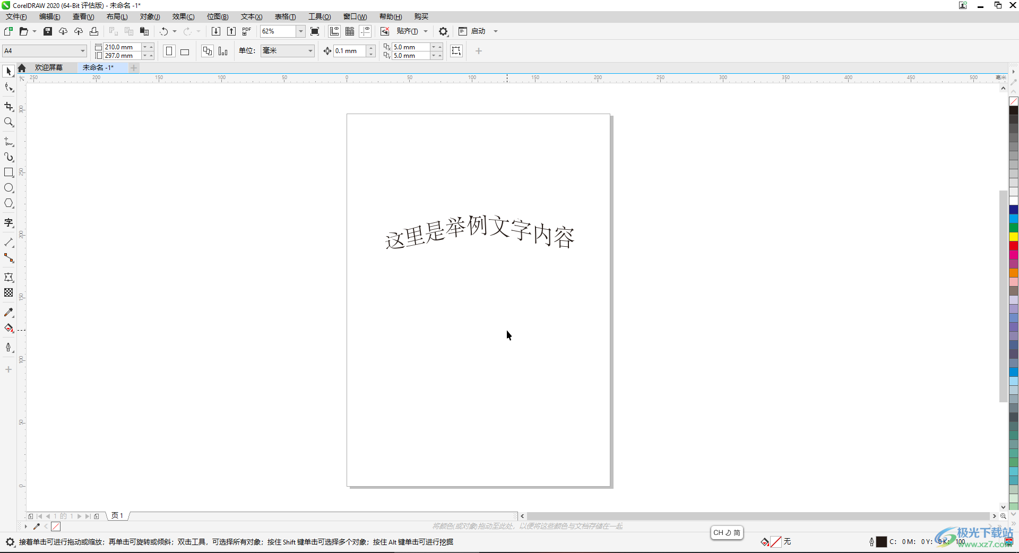Switch page to portrait orientation

coord(169,51)
